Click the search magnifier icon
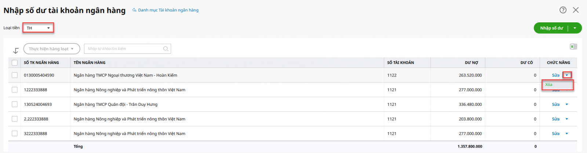Screen dimensions: 587x153 (x=166, y=49)
